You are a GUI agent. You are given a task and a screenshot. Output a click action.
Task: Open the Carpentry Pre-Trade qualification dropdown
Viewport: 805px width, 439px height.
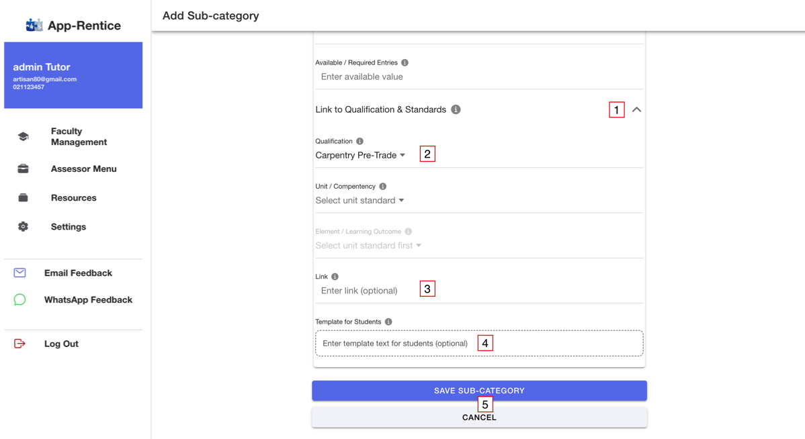pos(360,155)
